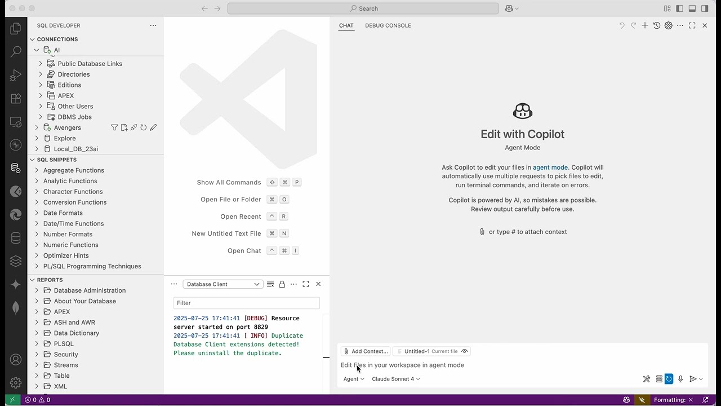The width and height of the screenshot is (721, 406).
Task: Show chat history clock icon
Action: click(657, 25)
